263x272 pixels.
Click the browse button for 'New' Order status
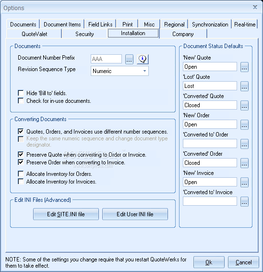tap(244, 125)
